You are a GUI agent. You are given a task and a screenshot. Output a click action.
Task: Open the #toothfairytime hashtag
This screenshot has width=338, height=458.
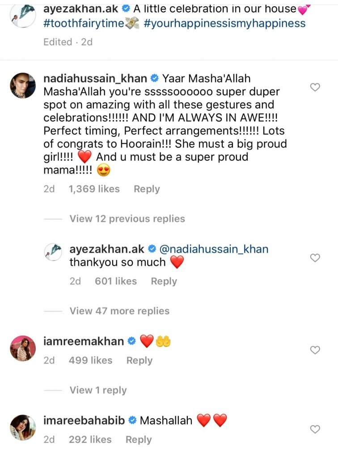(83, 23)
